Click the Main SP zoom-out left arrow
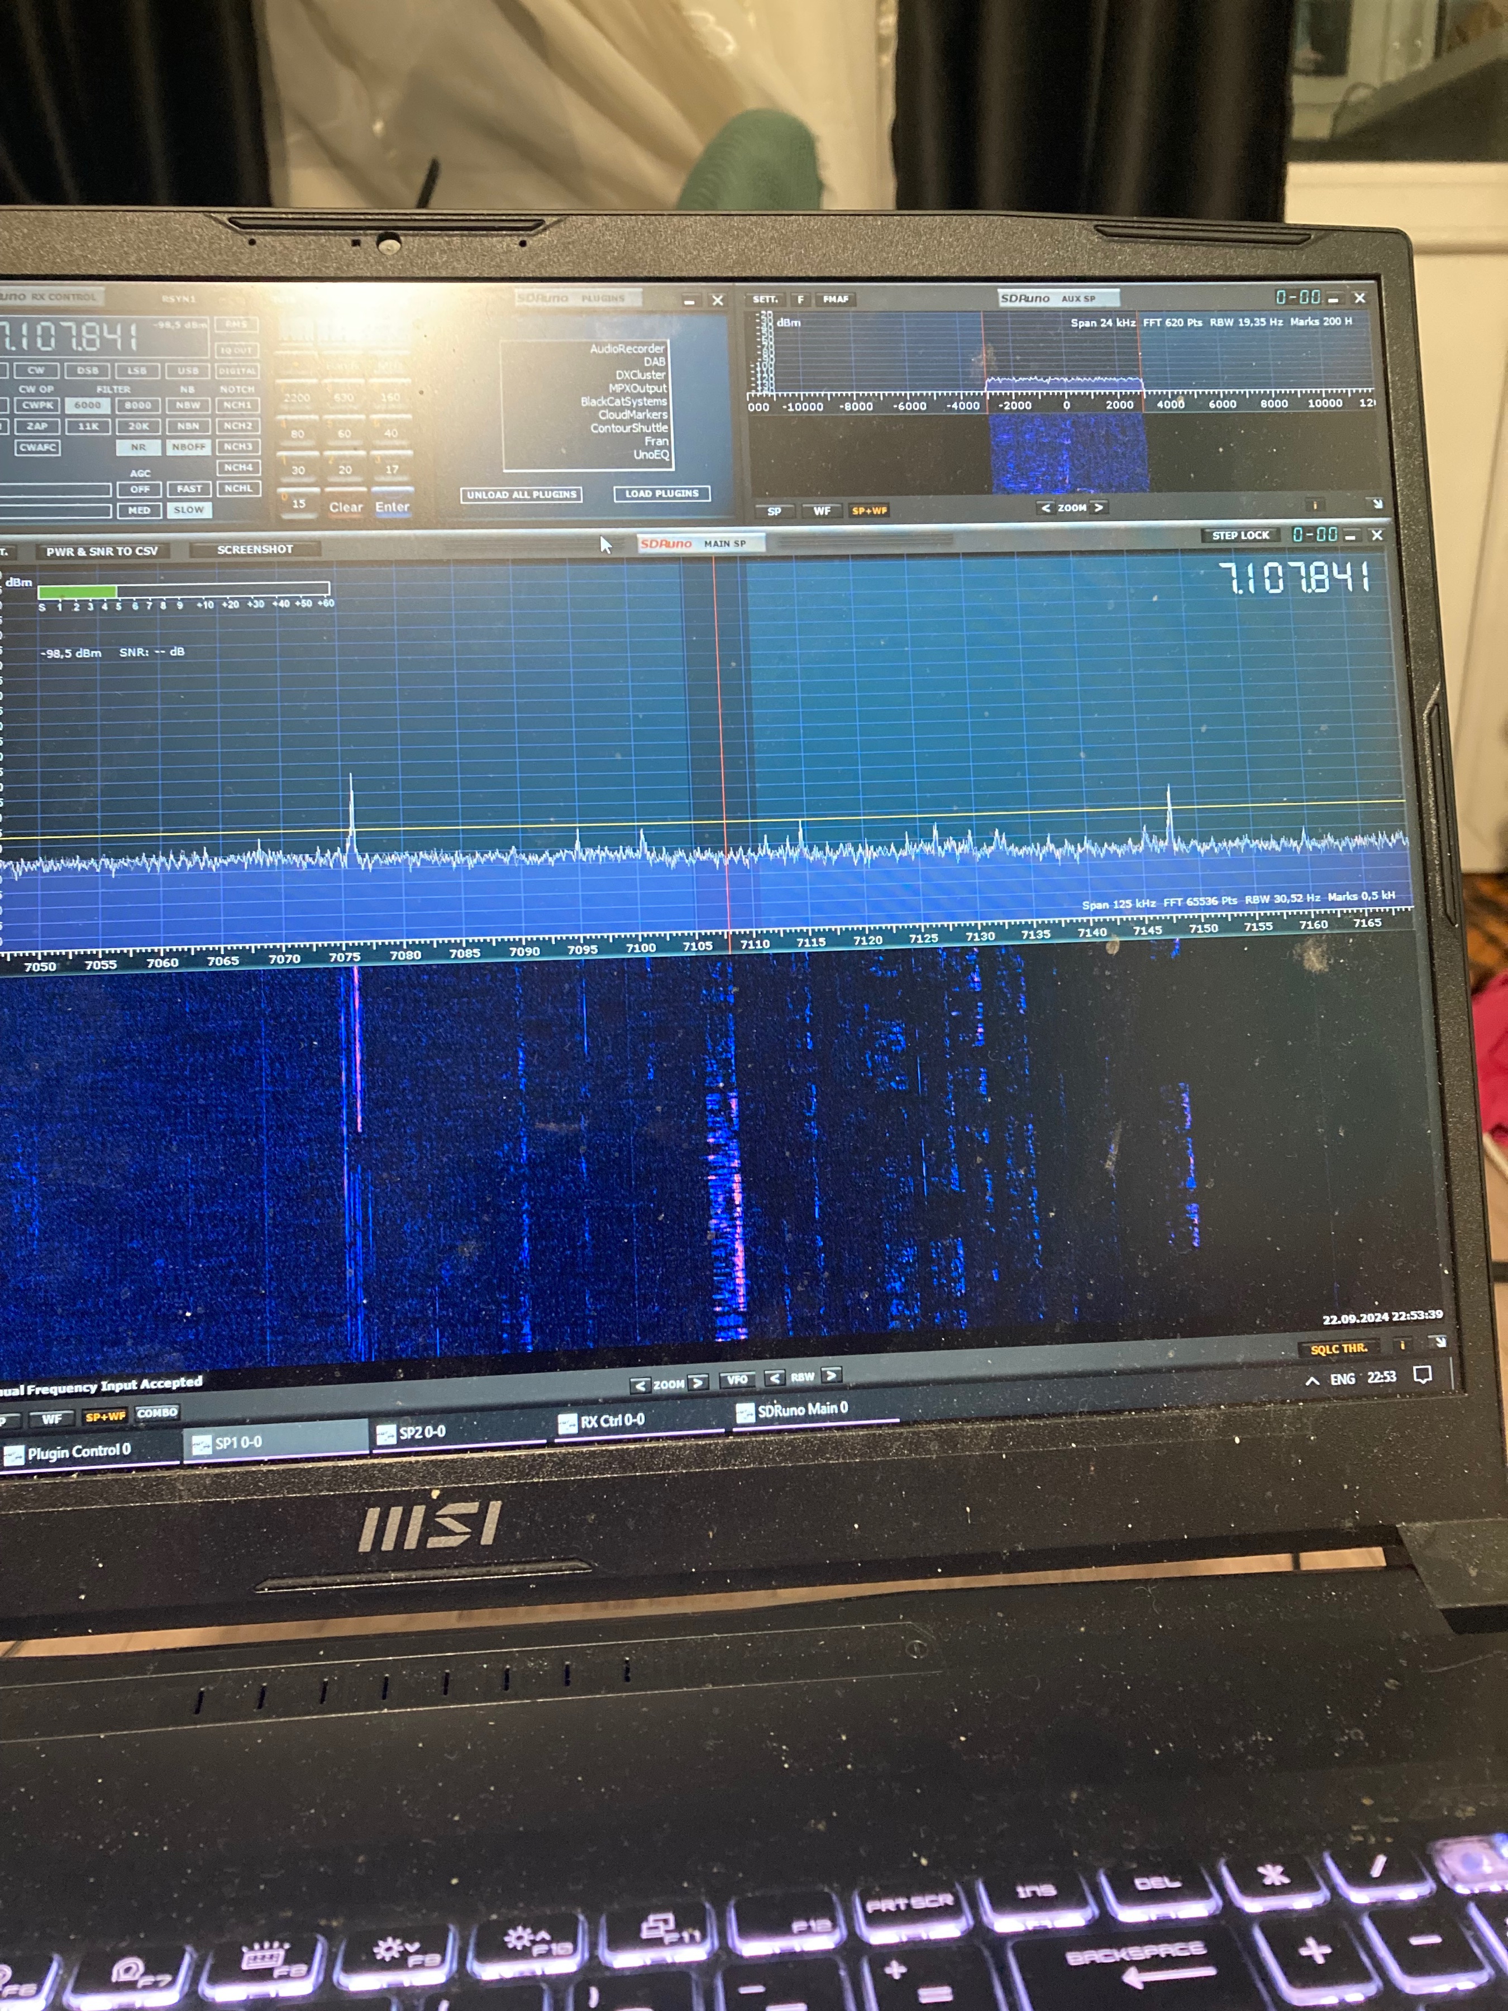This screenshot has width=1508, height=2011. pyautogui.click(x=640, y=1385)
